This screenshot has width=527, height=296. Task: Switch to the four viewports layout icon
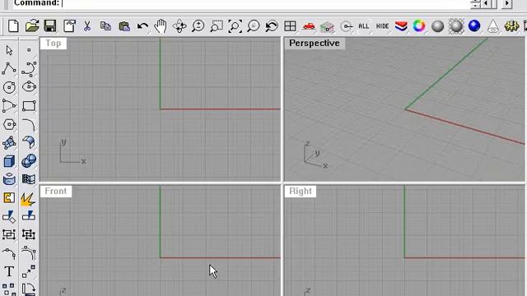(290, 25)
